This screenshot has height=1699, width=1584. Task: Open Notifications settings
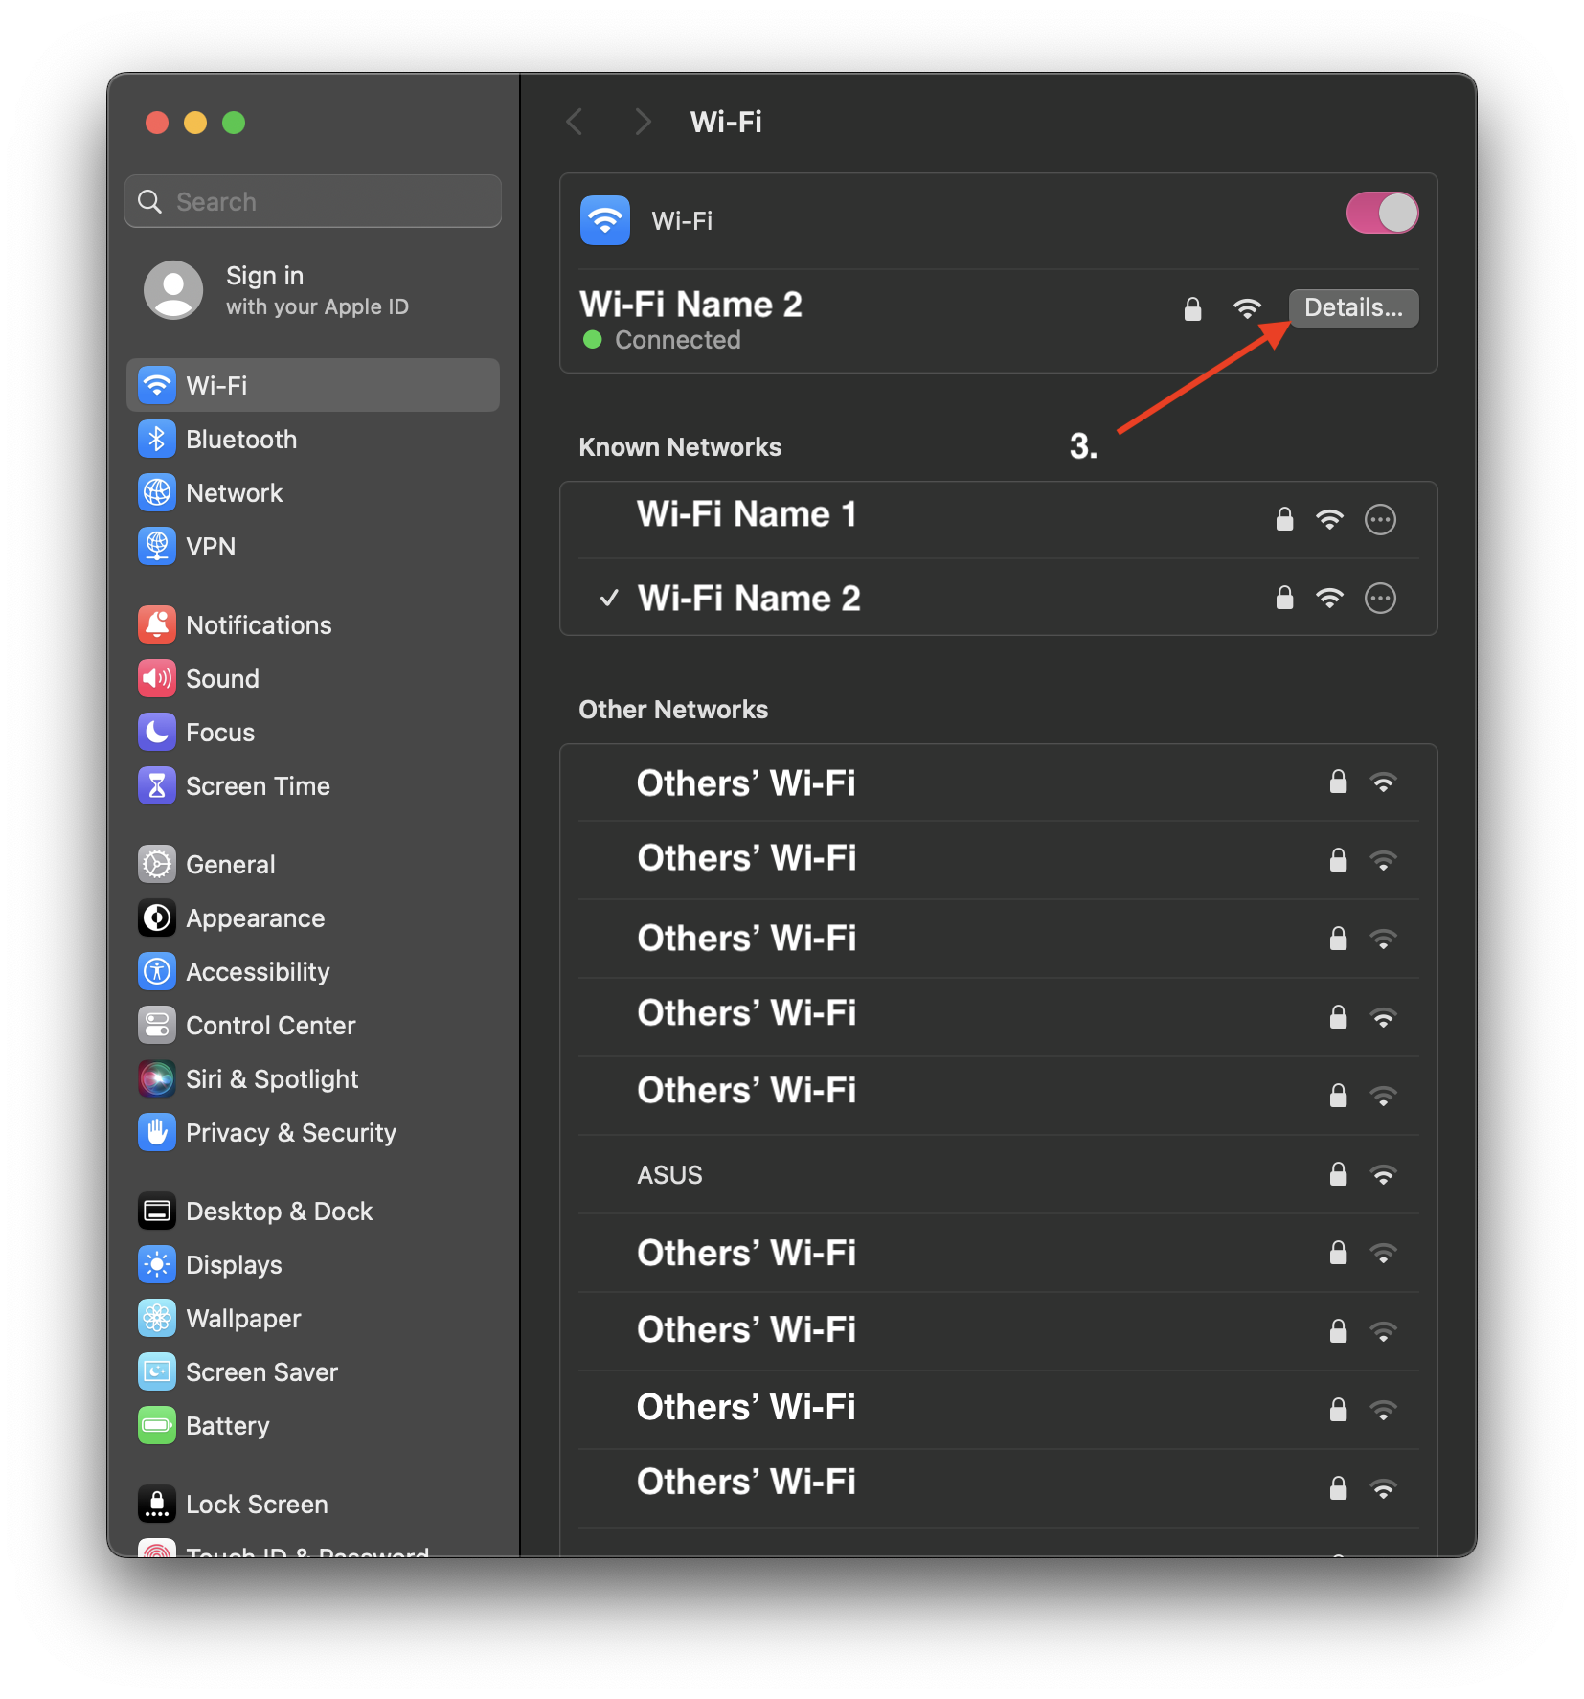260,624
